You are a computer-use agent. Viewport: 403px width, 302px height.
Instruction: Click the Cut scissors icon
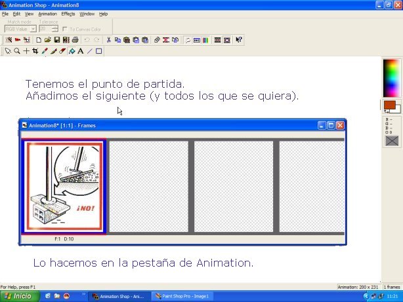click(x=109, y=39)
